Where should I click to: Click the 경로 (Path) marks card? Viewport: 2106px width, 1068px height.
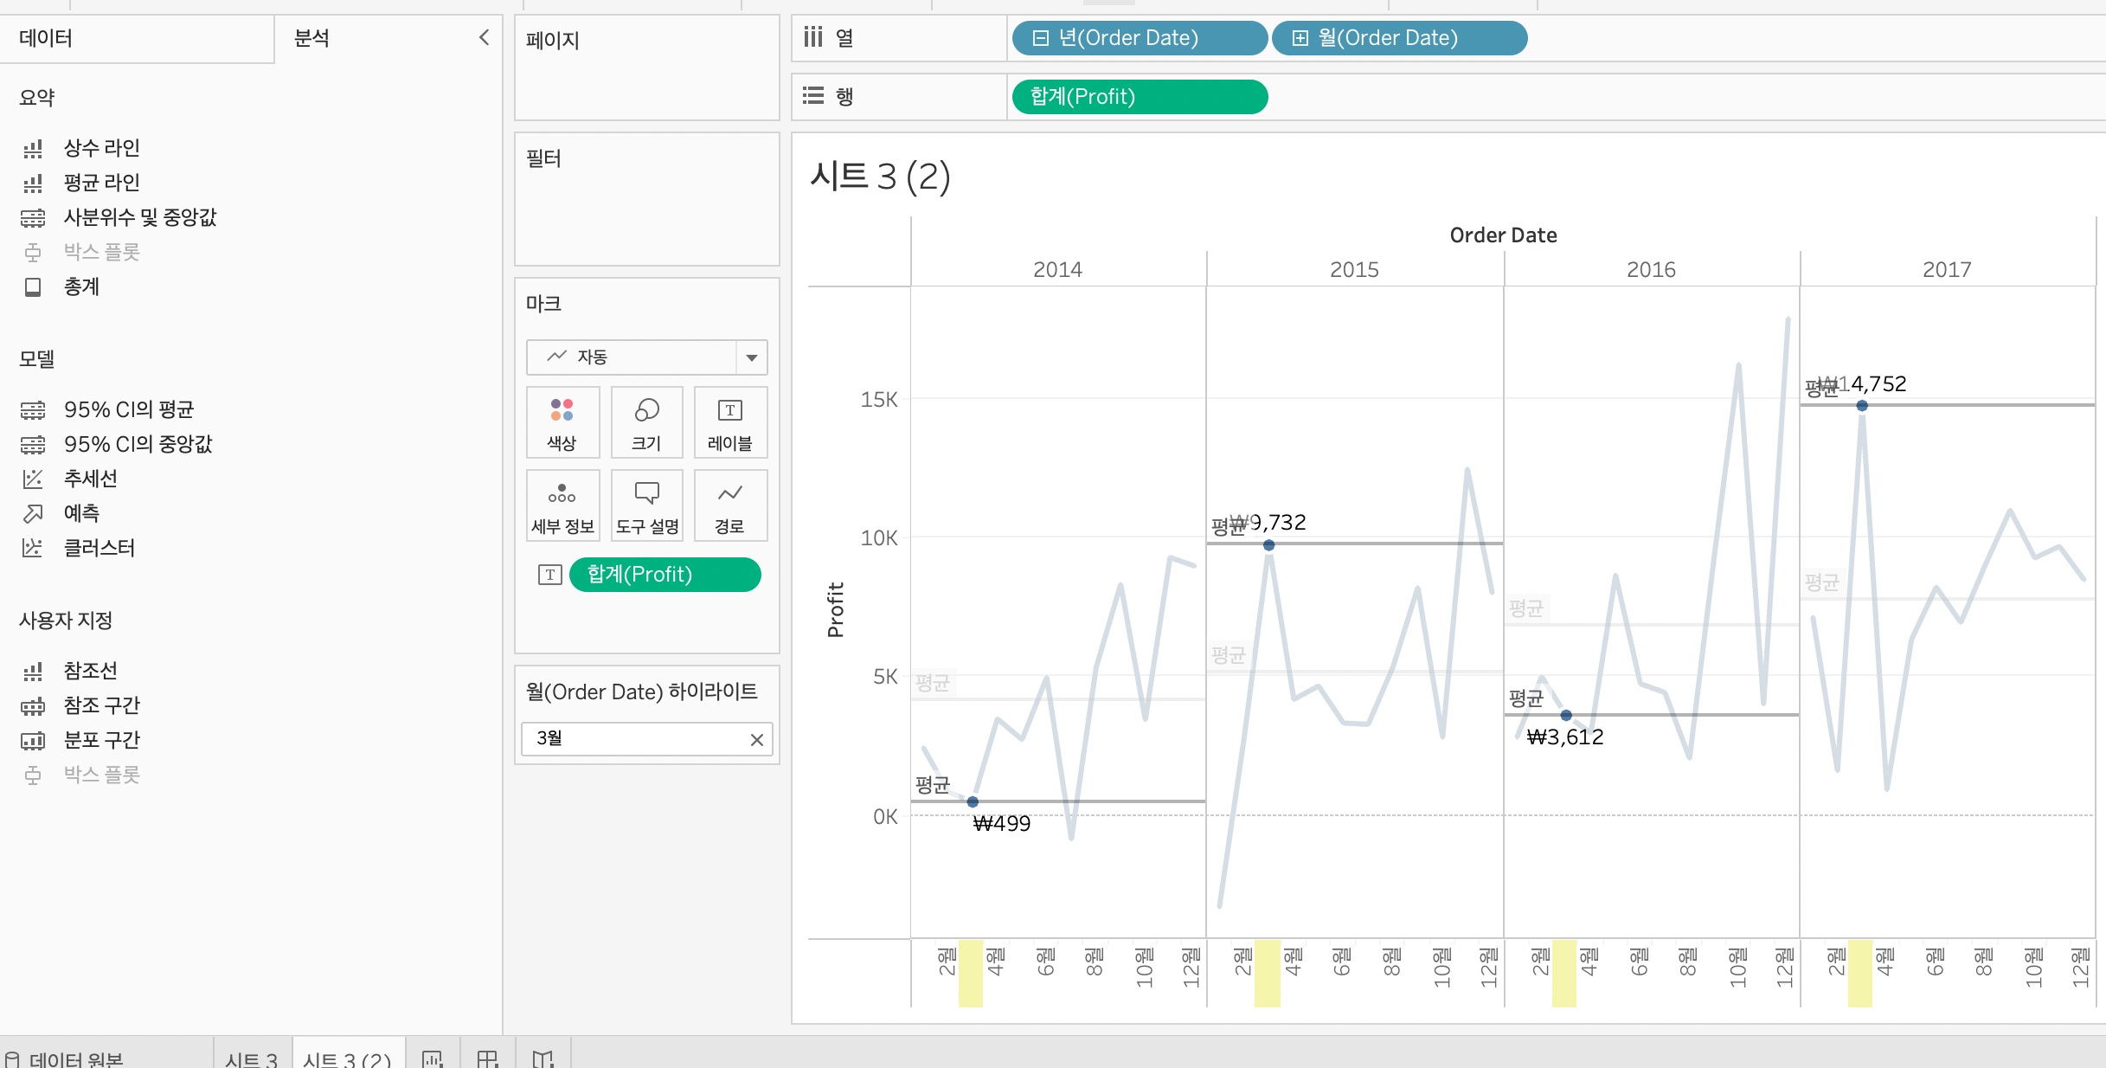[730, 505]
